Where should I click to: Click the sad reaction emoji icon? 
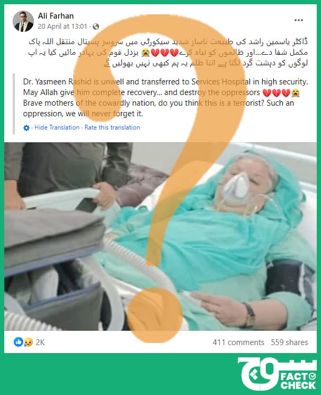(x=28, y=342)
